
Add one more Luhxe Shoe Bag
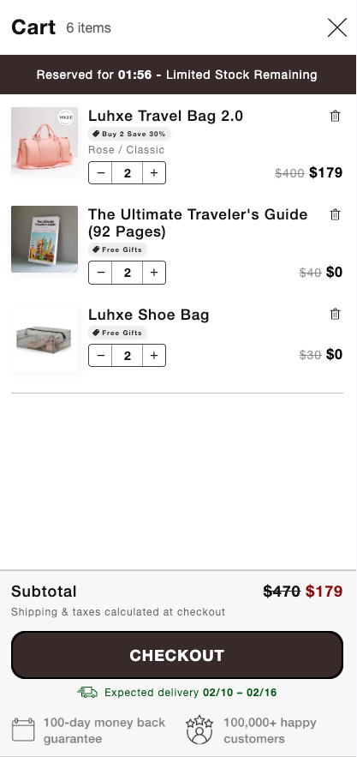pos(154,355)
